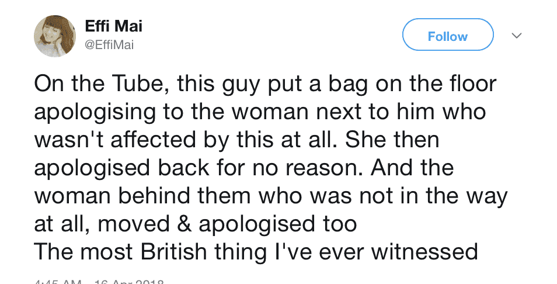Click the word "reason" in the tweet
Image resolution: width=557 pixels, height=284 pixels.
(x=325, y=168)
